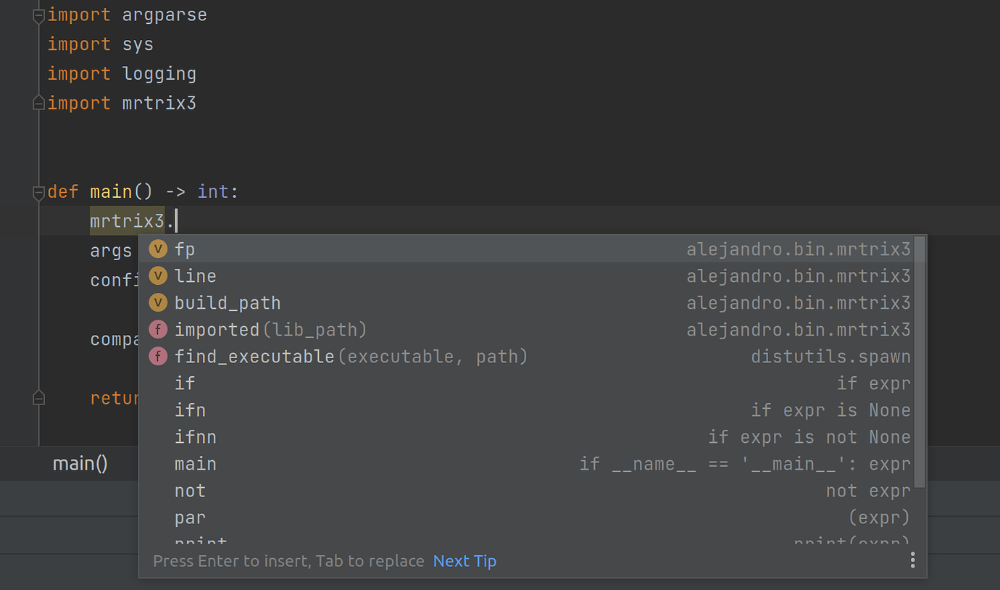Collapse the def main() fold arrow

pos(38,192)
